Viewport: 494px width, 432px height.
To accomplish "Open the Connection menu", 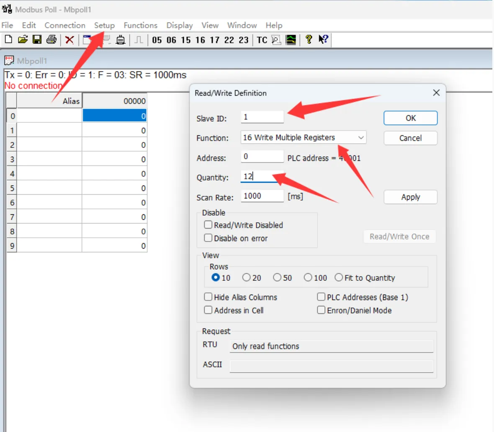I will [64, 25].
